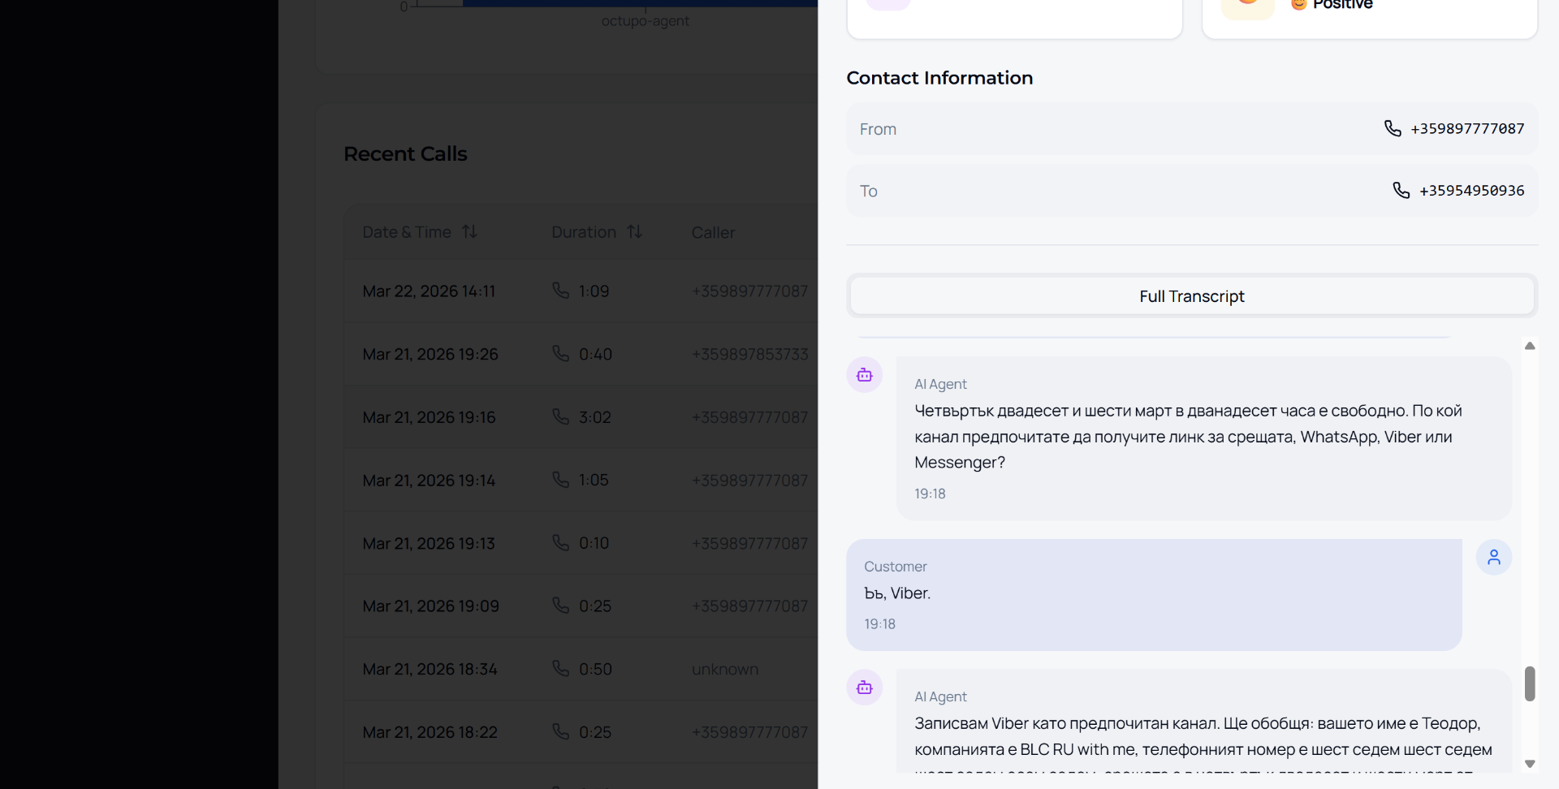Click phone icon in Mar 22 14:11 row
Image resolution: width=1559 pixels, height=789 pixels.
coord(560,291)
